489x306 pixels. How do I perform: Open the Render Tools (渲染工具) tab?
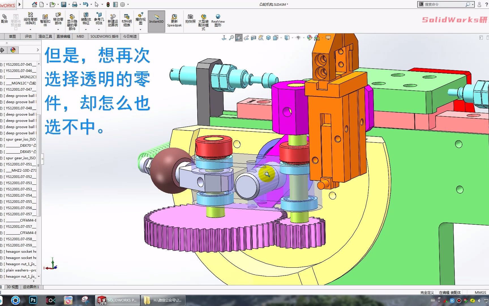pos(45,37)
